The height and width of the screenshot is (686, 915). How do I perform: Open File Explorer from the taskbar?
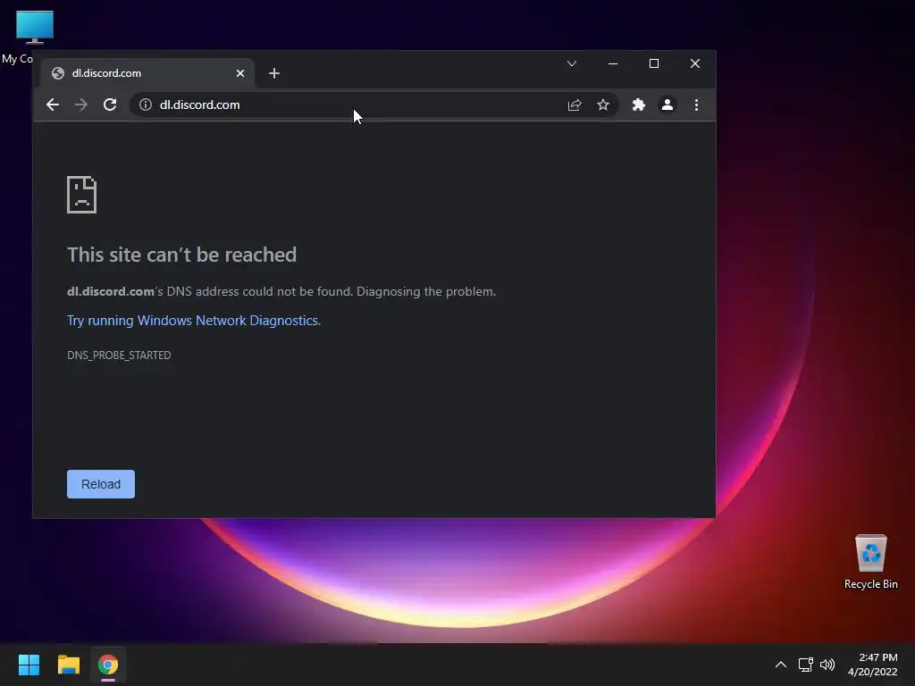[68, 665]
